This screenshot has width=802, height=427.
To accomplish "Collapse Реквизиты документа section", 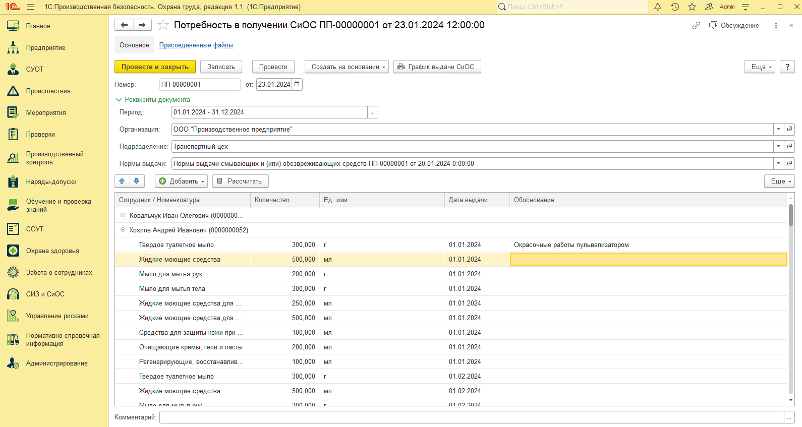I will point(153,100).
